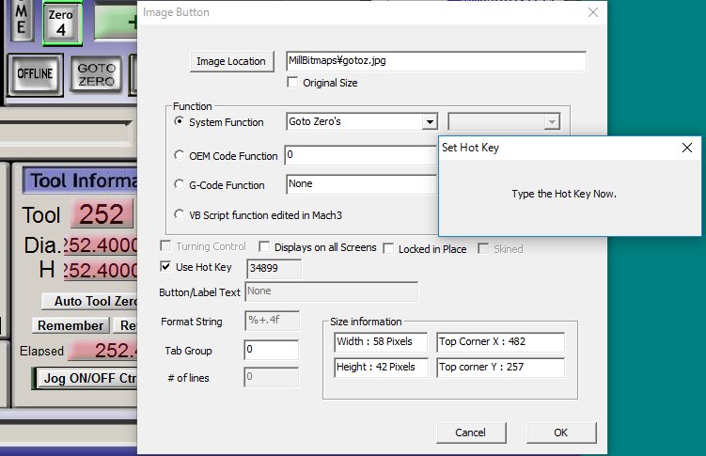Click the G-Code Function field showing None
Image resolution: width=706 pixels, height=456 pixels.
(x=362, y=184)
